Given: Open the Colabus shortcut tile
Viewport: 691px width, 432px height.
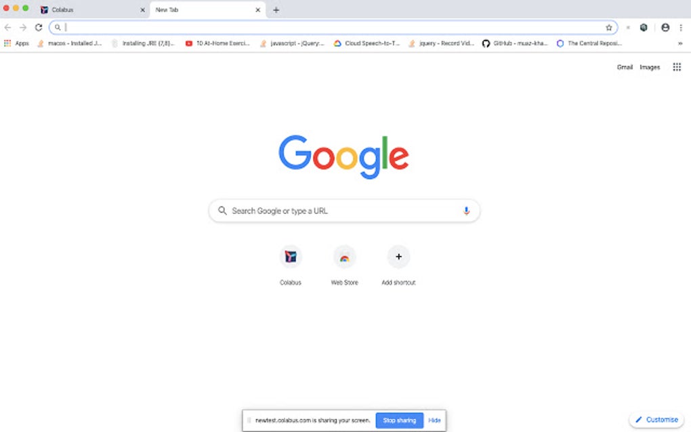Looking at the screenshot, I should (x=291, y=265).
